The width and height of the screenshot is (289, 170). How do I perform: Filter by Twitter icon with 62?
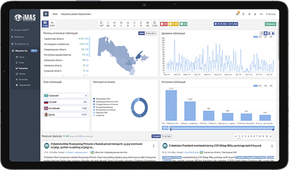114,24
